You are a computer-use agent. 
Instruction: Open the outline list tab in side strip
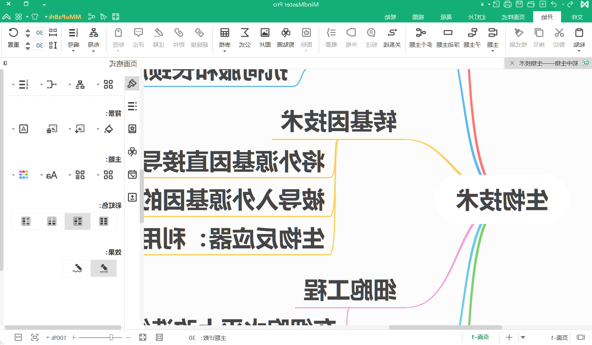(132, 106)
